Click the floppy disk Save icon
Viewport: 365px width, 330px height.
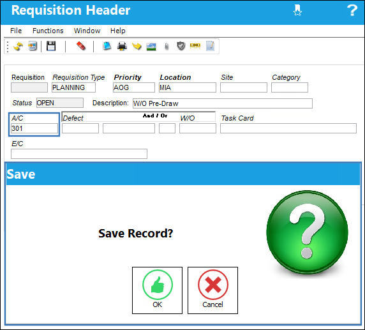[51, 46]
